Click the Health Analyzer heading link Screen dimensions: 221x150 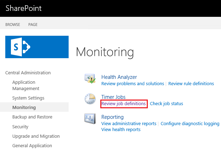[x=119, y=77]
